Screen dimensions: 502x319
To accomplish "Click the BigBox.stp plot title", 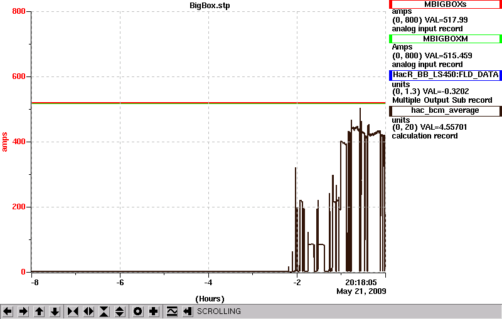I will [x=210, y=6].
